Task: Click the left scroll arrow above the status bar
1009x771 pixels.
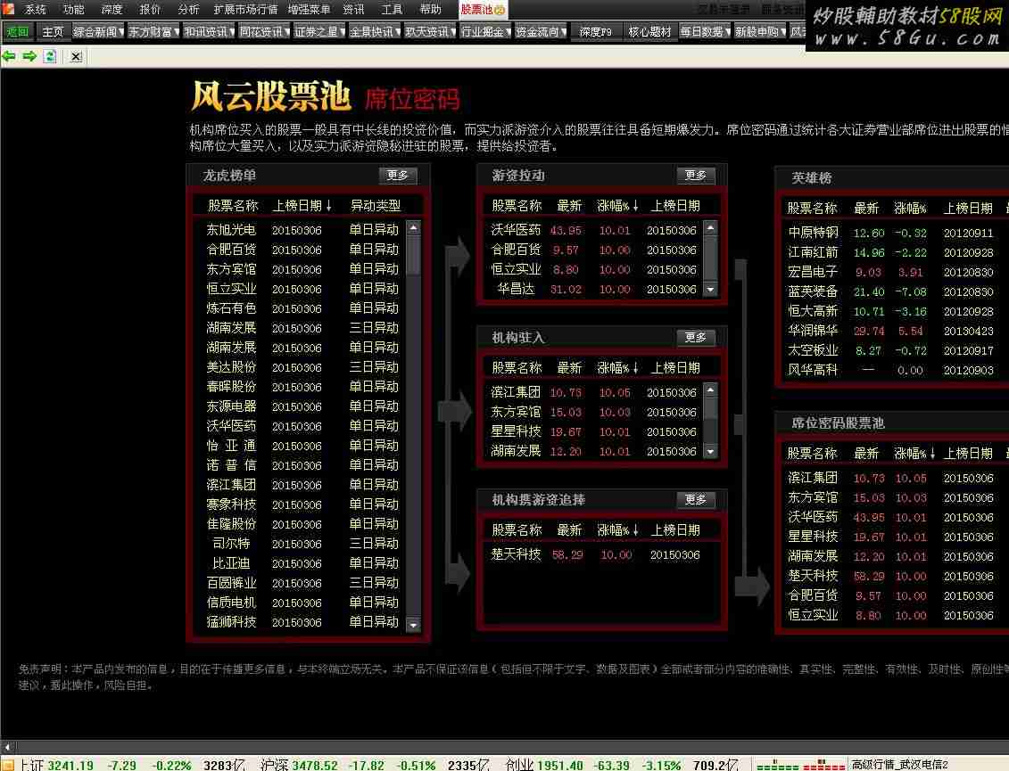Action: pyautogui.click(x=7, y=747)
